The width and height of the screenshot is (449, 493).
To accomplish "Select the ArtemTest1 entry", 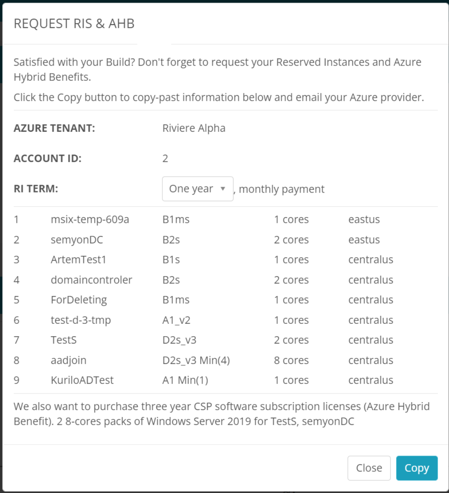I will pyautogui.click(x=78, y=260).
